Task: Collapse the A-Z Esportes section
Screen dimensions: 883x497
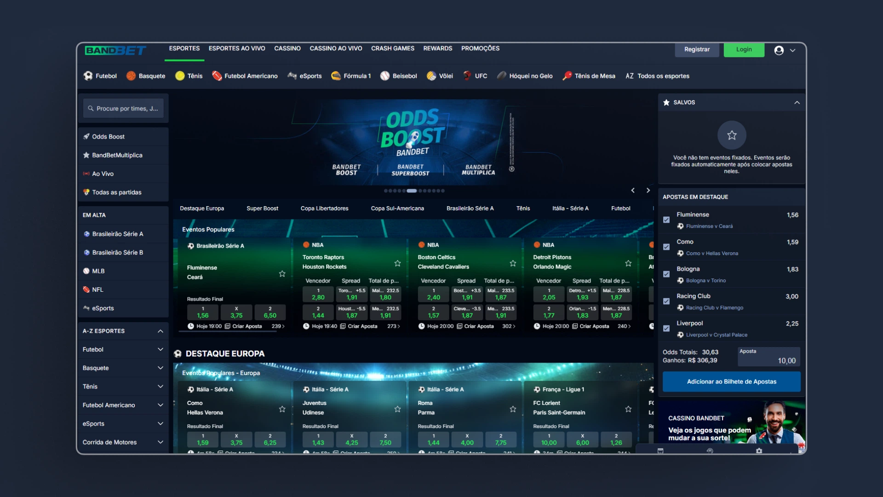Action: (x=160, y=331)
